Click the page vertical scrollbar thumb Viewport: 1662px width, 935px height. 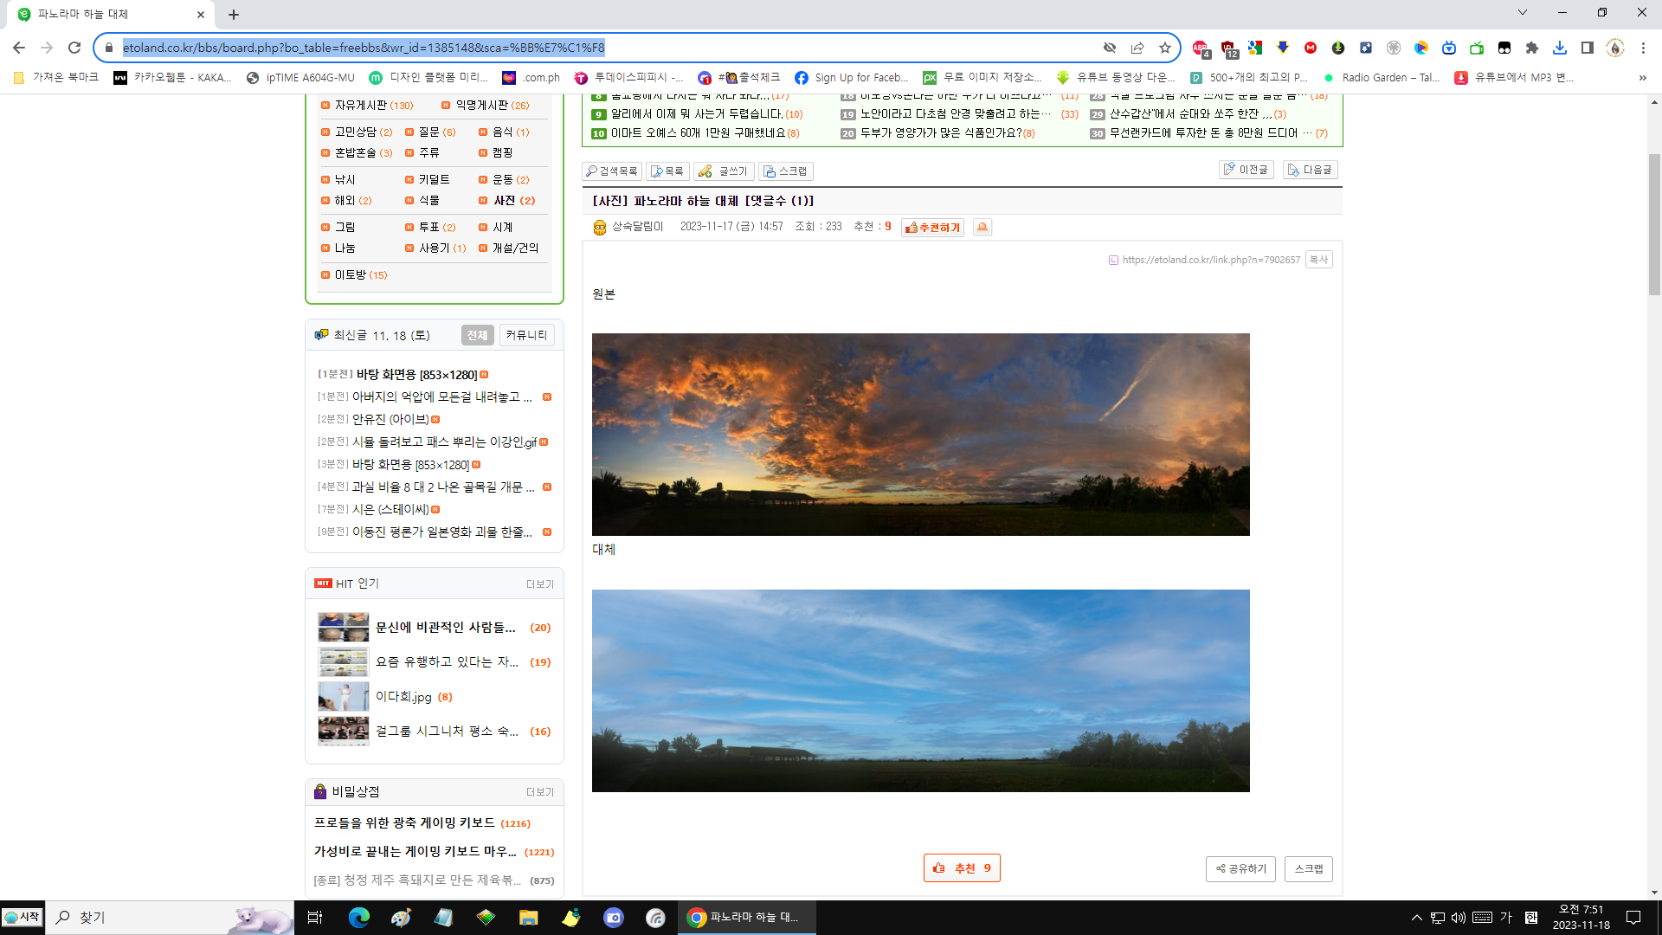point(1654,225)
